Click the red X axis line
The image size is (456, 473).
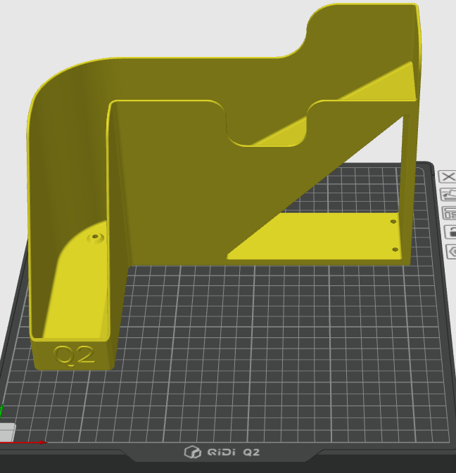pyautogui.click(x=28, y=442)
